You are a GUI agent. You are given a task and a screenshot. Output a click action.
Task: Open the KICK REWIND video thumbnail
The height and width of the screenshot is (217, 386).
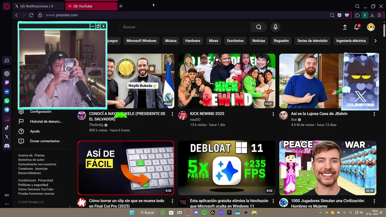pyautogui.click(x=226, y=81)
